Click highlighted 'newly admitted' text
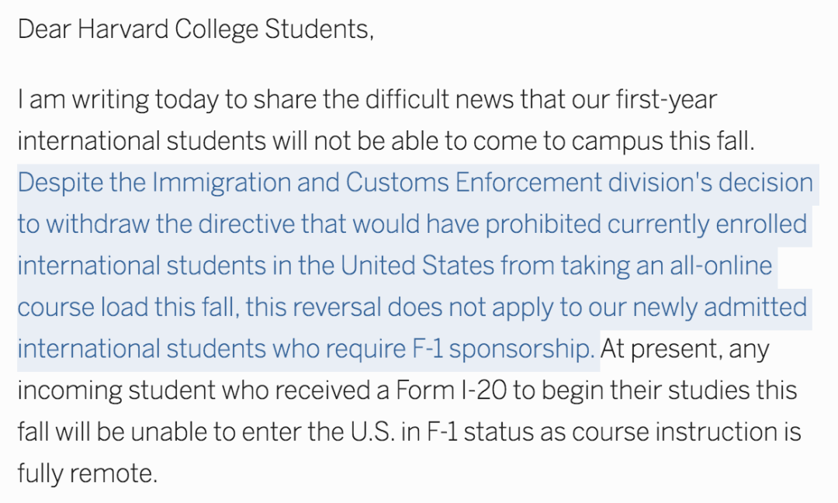Image resolution: width=838 pixels, height=503 pixels. [719, 308]
